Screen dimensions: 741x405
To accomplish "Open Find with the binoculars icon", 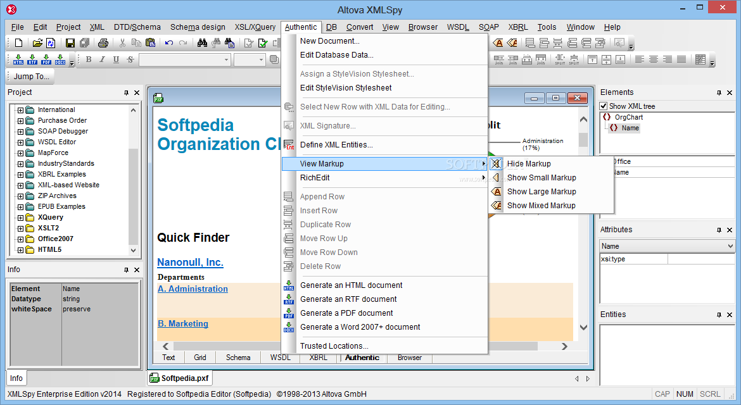I will [202, 43].
